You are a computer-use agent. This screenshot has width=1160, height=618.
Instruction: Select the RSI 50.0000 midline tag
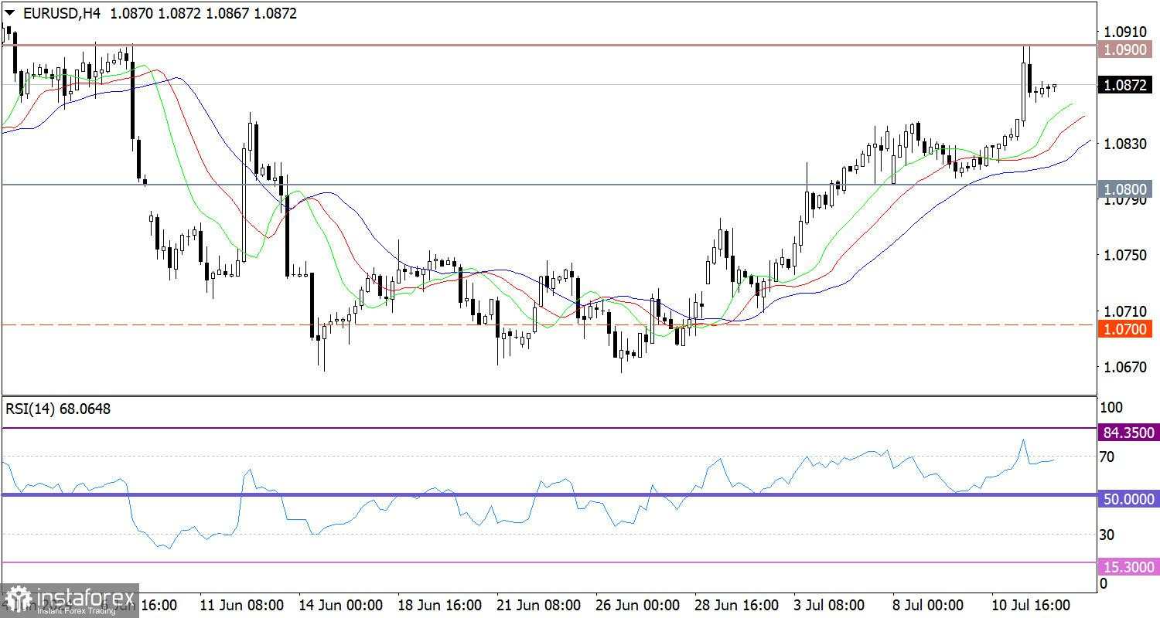click(x=1129, y=499)
